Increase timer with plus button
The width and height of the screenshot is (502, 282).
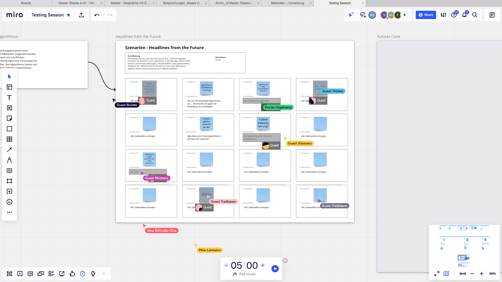tap(263, 265)
